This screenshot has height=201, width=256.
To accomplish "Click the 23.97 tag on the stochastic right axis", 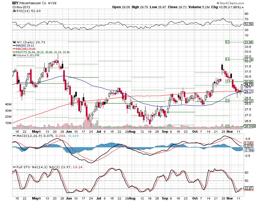I will (x=248, y=188).
